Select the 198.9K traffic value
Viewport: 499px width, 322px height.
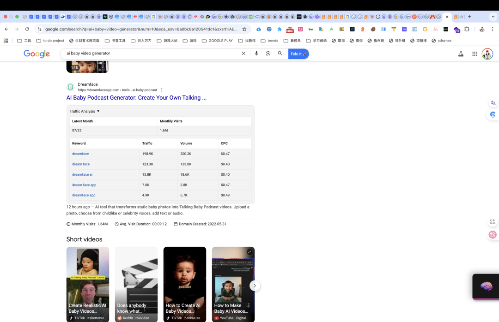[x=148, y=154]
